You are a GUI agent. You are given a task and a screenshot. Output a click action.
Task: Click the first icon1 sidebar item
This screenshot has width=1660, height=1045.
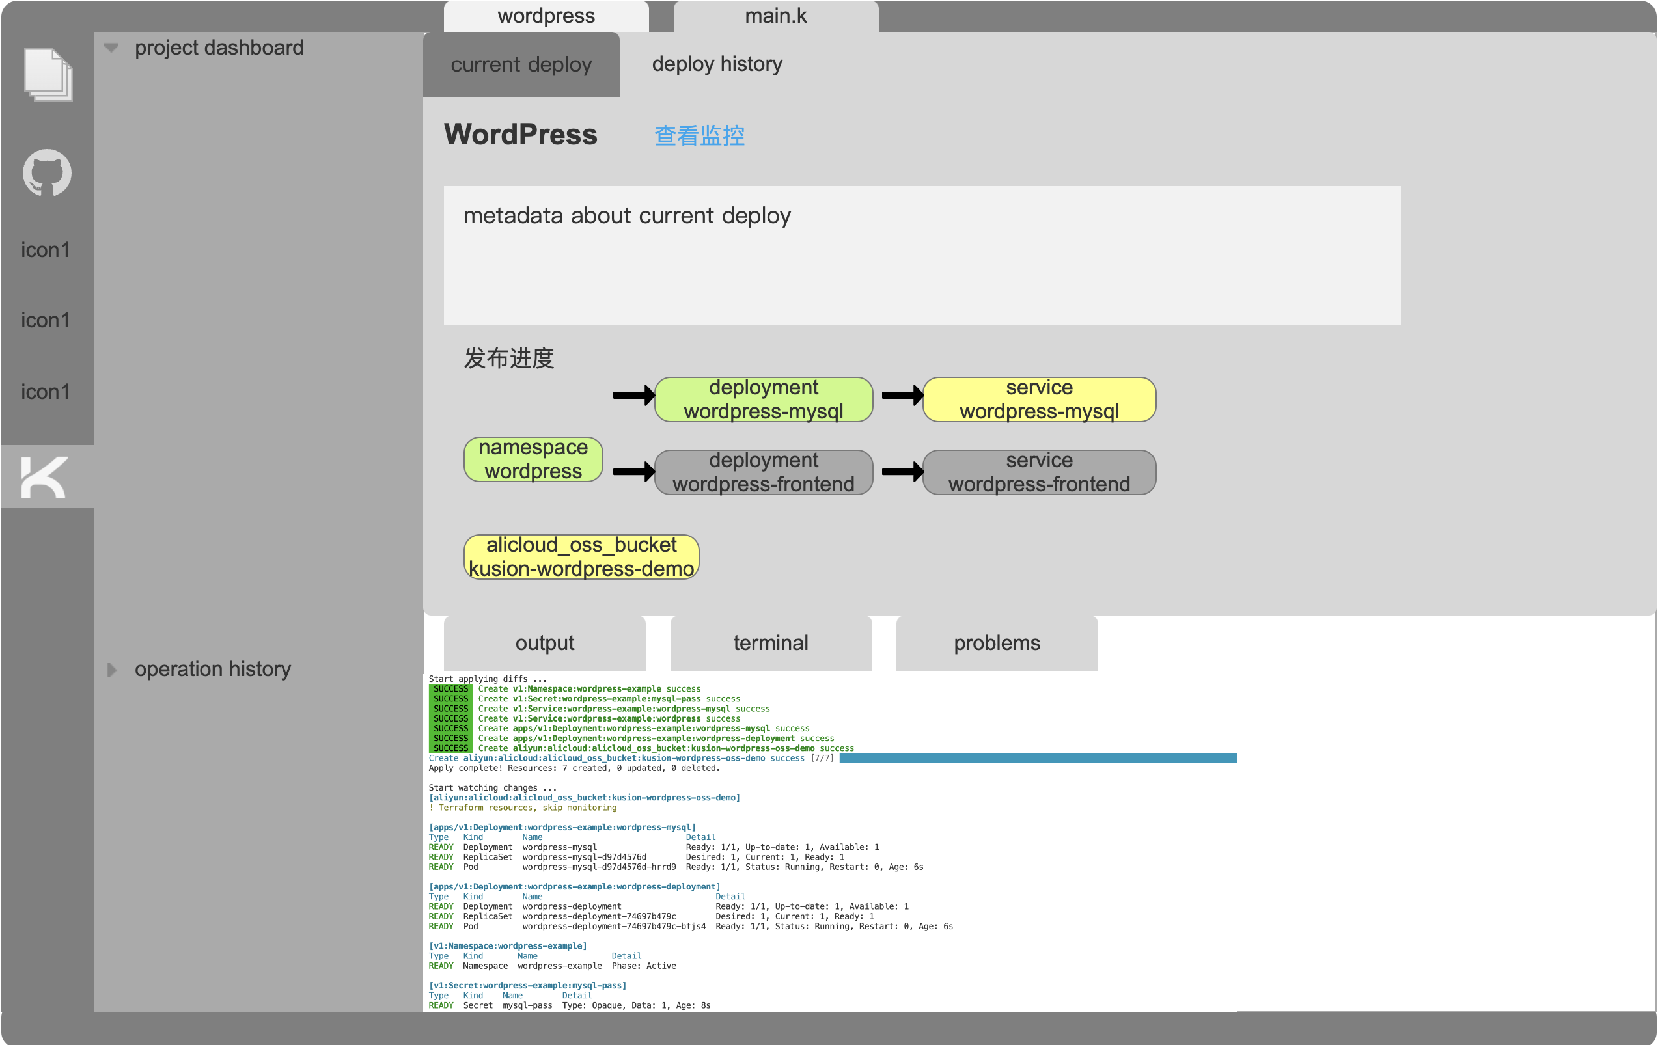[x=46, y=249]
